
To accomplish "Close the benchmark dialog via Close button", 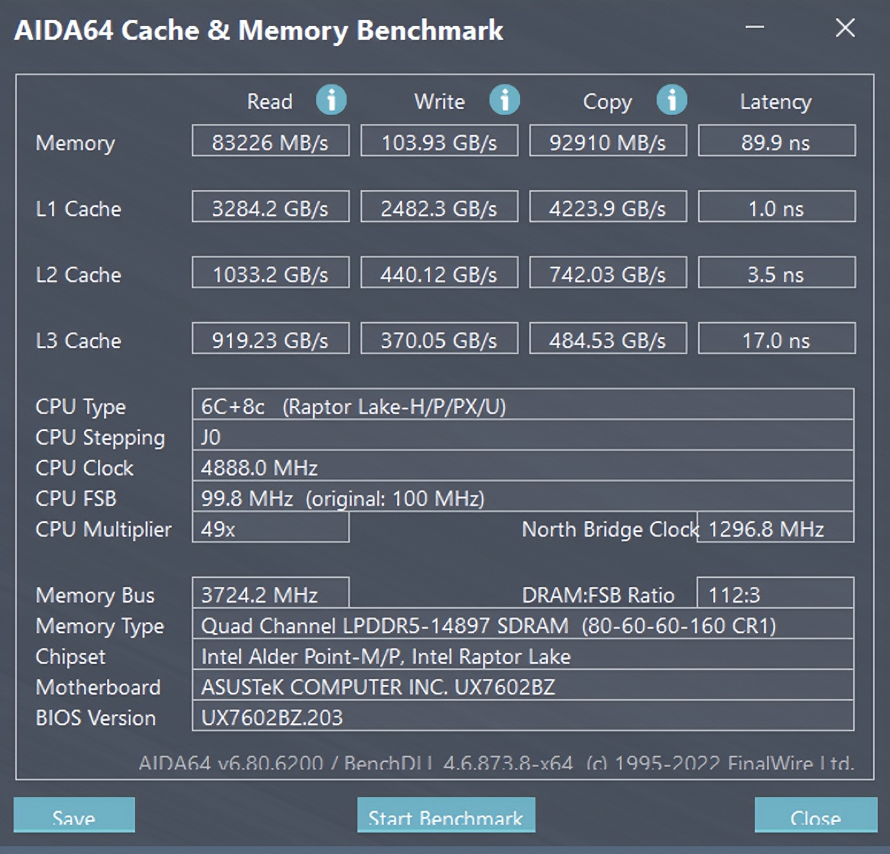I will pos(816,817).
